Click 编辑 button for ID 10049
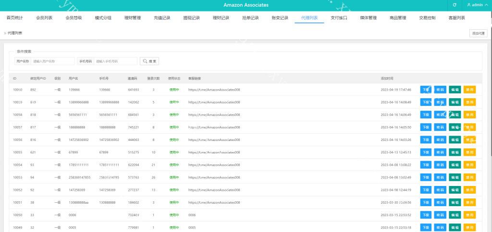The width and height of the screenshot is (492, 232). point(455,227)
